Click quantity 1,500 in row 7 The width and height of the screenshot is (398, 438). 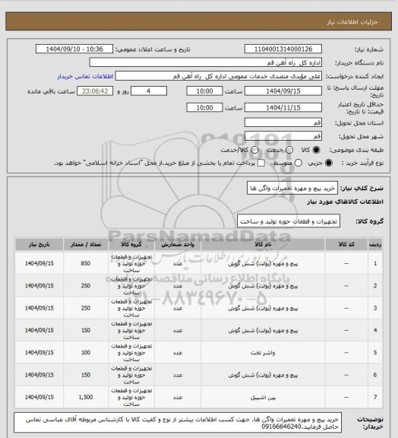click(86, 397)
